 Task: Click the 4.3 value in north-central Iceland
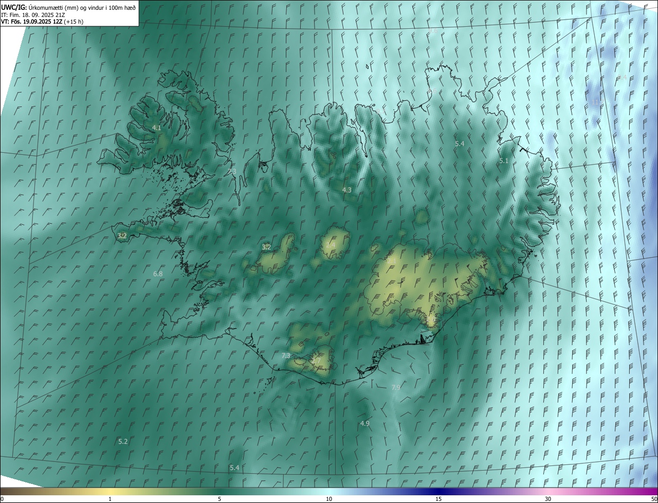click(347, 190)
